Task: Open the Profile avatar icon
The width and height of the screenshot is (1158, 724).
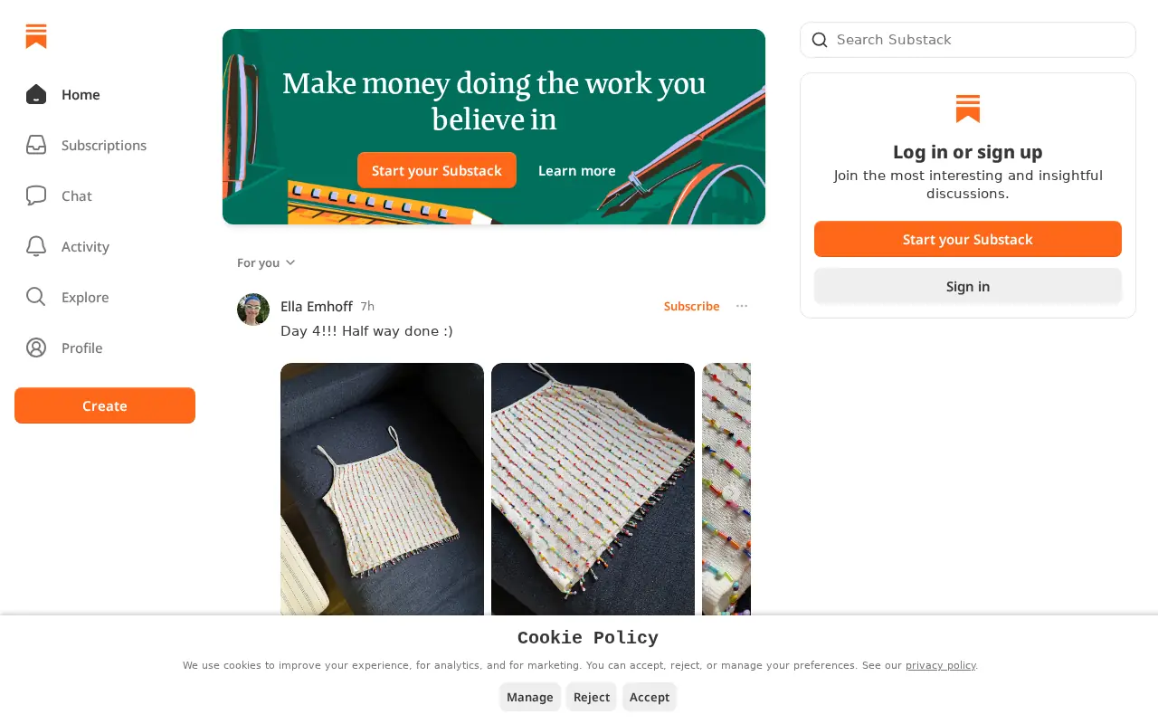Action: (x=36, y=348)
